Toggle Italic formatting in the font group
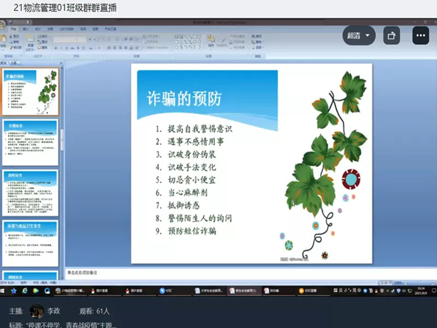This screenshot has height=328, width=437. tap(61, 48)
